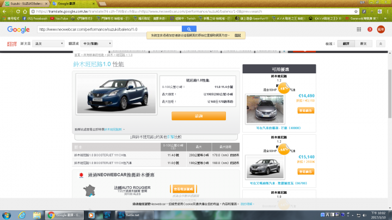
Task: Dismiss the yellow secure page notice
Action: 237,35
